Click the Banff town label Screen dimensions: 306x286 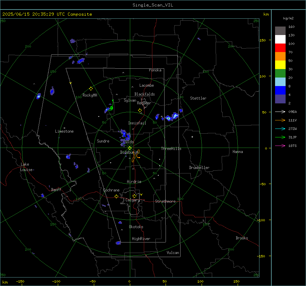coord(56,190)
